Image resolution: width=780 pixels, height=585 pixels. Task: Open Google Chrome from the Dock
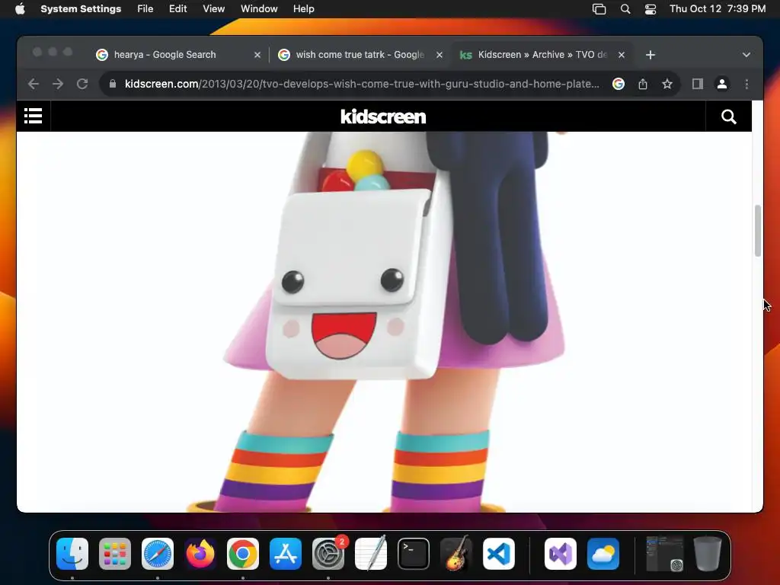(x=243, y=554)
